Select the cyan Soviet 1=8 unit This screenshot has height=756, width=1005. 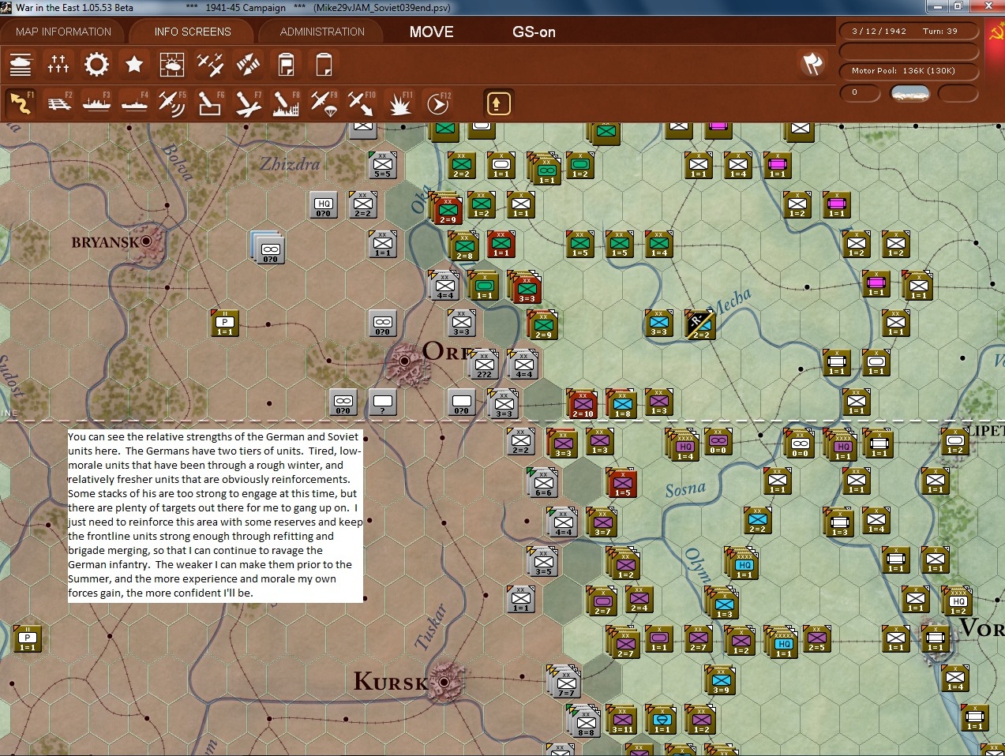click(x=622, y=403)
